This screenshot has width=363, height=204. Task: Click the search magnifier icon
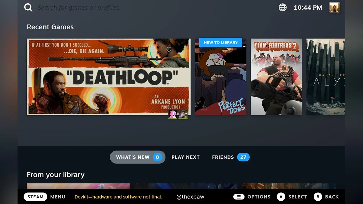pos(28,7)
